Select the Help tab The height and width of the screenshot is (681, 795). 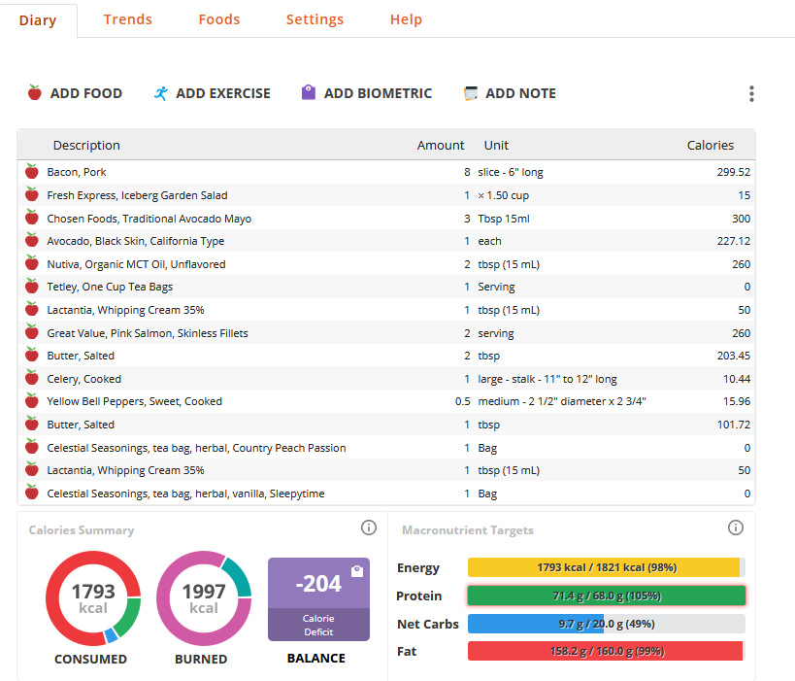coord(406,19)
